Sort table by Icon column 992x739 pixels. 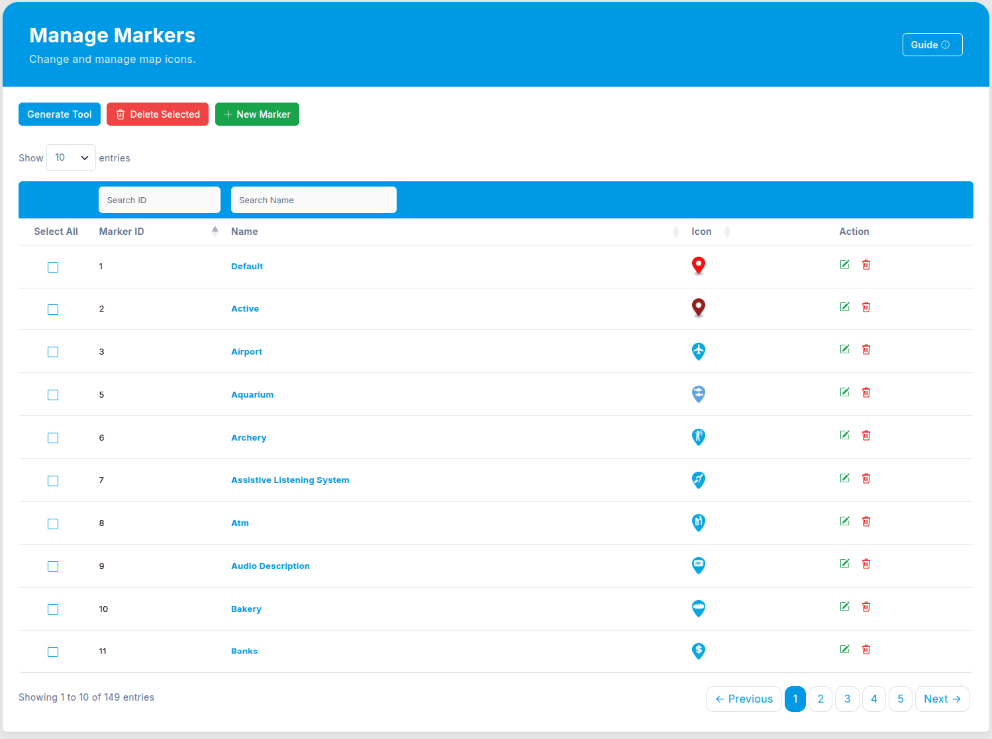point(711,232)
